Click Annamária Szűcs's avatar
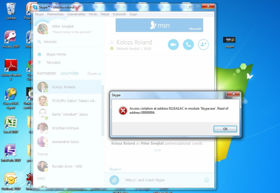Screen dimensions: 280x193 (x=43, y=142)
